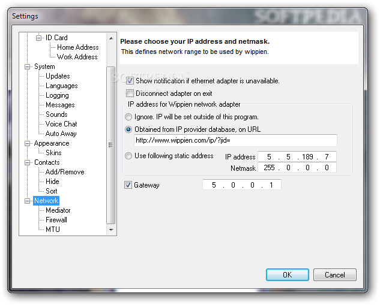
Task: Choose 'Use following static address' radio
Action: [x=128, y=156]
